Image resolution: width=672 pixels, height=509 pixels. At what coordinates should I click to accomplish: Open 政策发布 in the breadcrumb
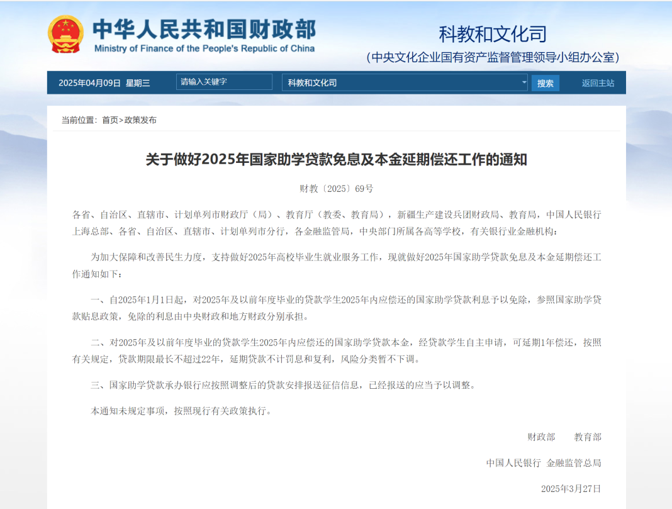point(140,120)
